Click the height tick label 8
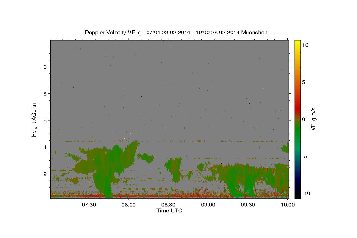357x238 pixels. tap(45, 94)
